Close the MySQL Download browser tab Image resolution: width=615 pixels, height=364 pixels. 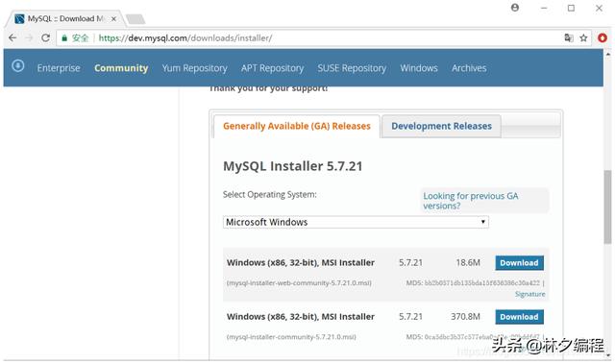(113, 19)
